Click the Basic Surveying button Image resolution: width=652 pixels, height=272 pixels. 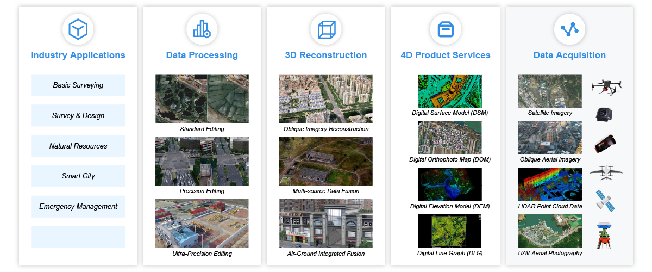tap(78, 85)
